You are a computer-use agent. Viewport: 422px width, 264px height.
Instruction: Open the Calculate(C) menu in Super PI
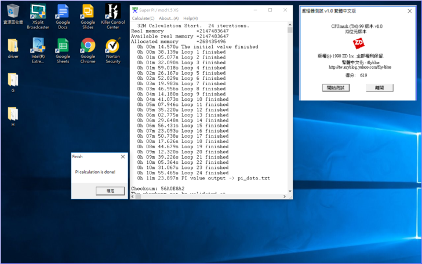(143, 19)
